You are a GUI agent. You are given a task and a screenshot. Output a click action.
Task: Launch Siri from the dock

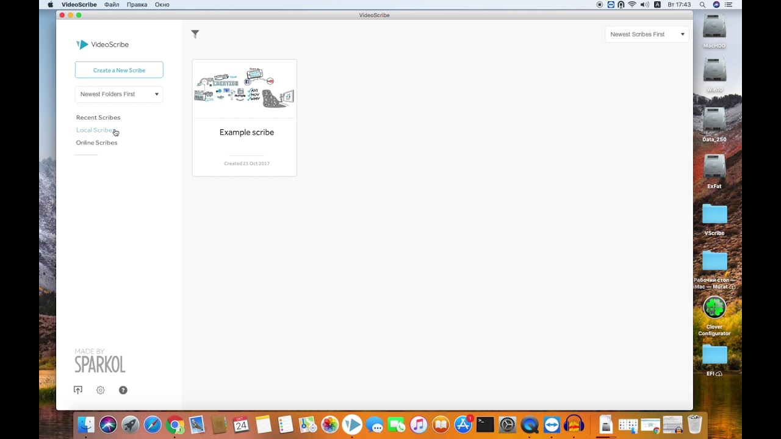[x=108, y=424]
